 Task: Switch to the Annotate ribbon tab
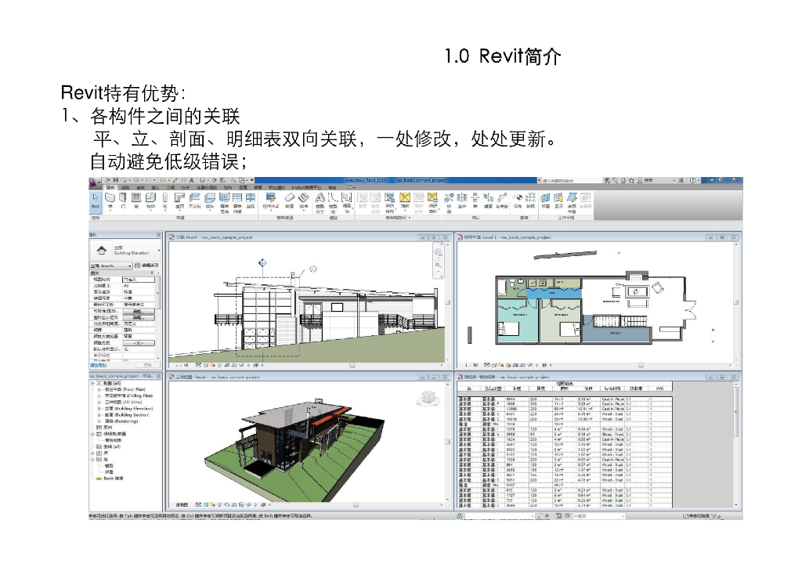pos(171,188)
